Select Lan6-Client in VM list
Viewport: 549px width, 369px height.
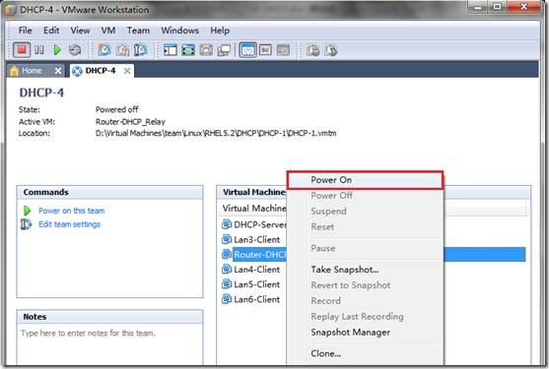coord(256,299)
